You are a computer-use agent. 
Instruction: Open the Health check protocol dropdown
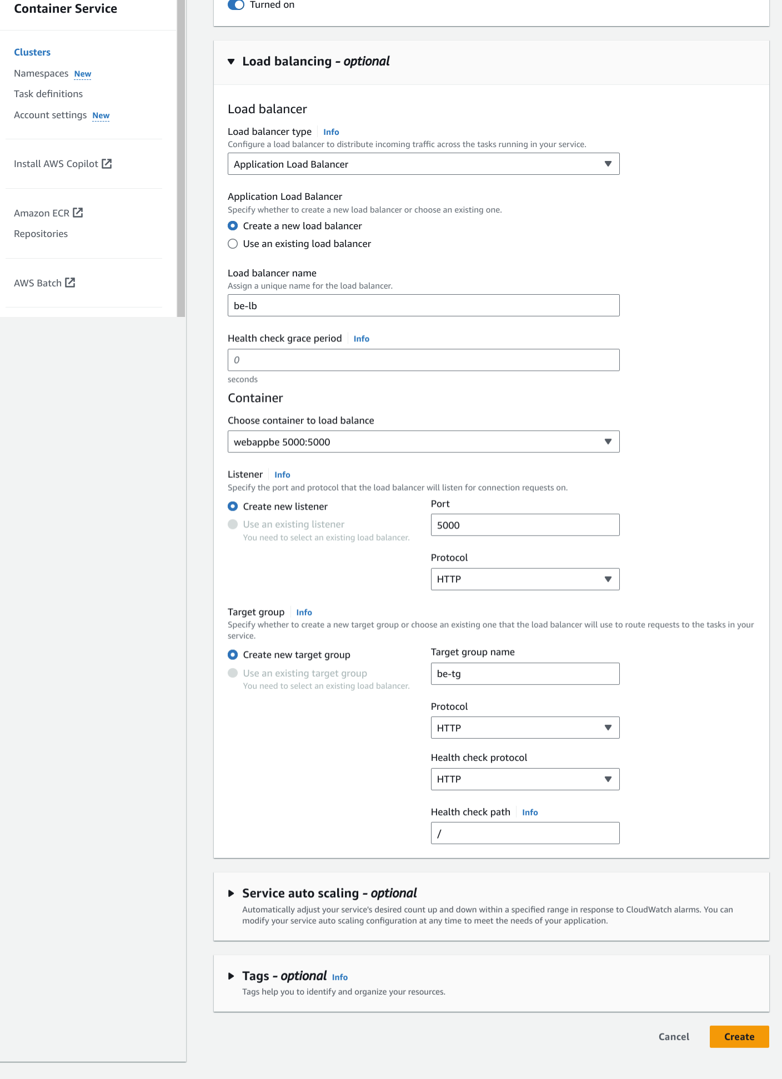pos(525,779)
